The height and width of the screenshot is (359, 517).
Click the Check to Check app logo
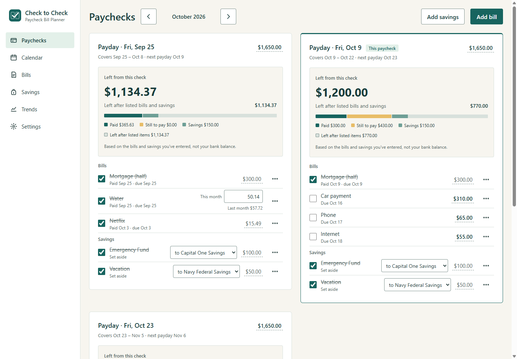tap(15, 15)
